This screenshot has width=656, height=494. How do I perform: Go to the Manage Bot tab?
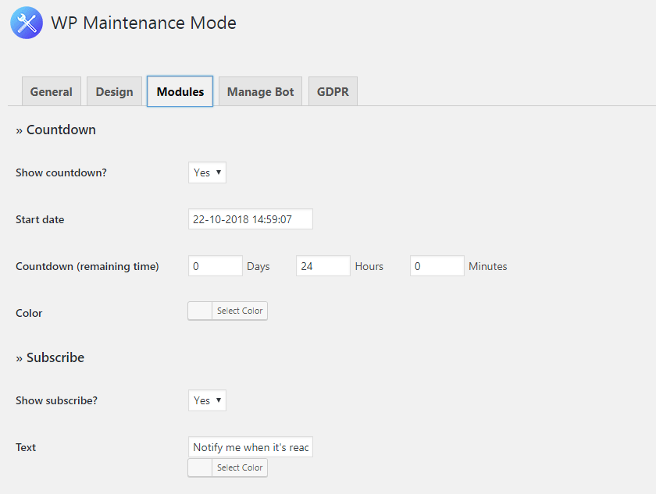point(260,91)
